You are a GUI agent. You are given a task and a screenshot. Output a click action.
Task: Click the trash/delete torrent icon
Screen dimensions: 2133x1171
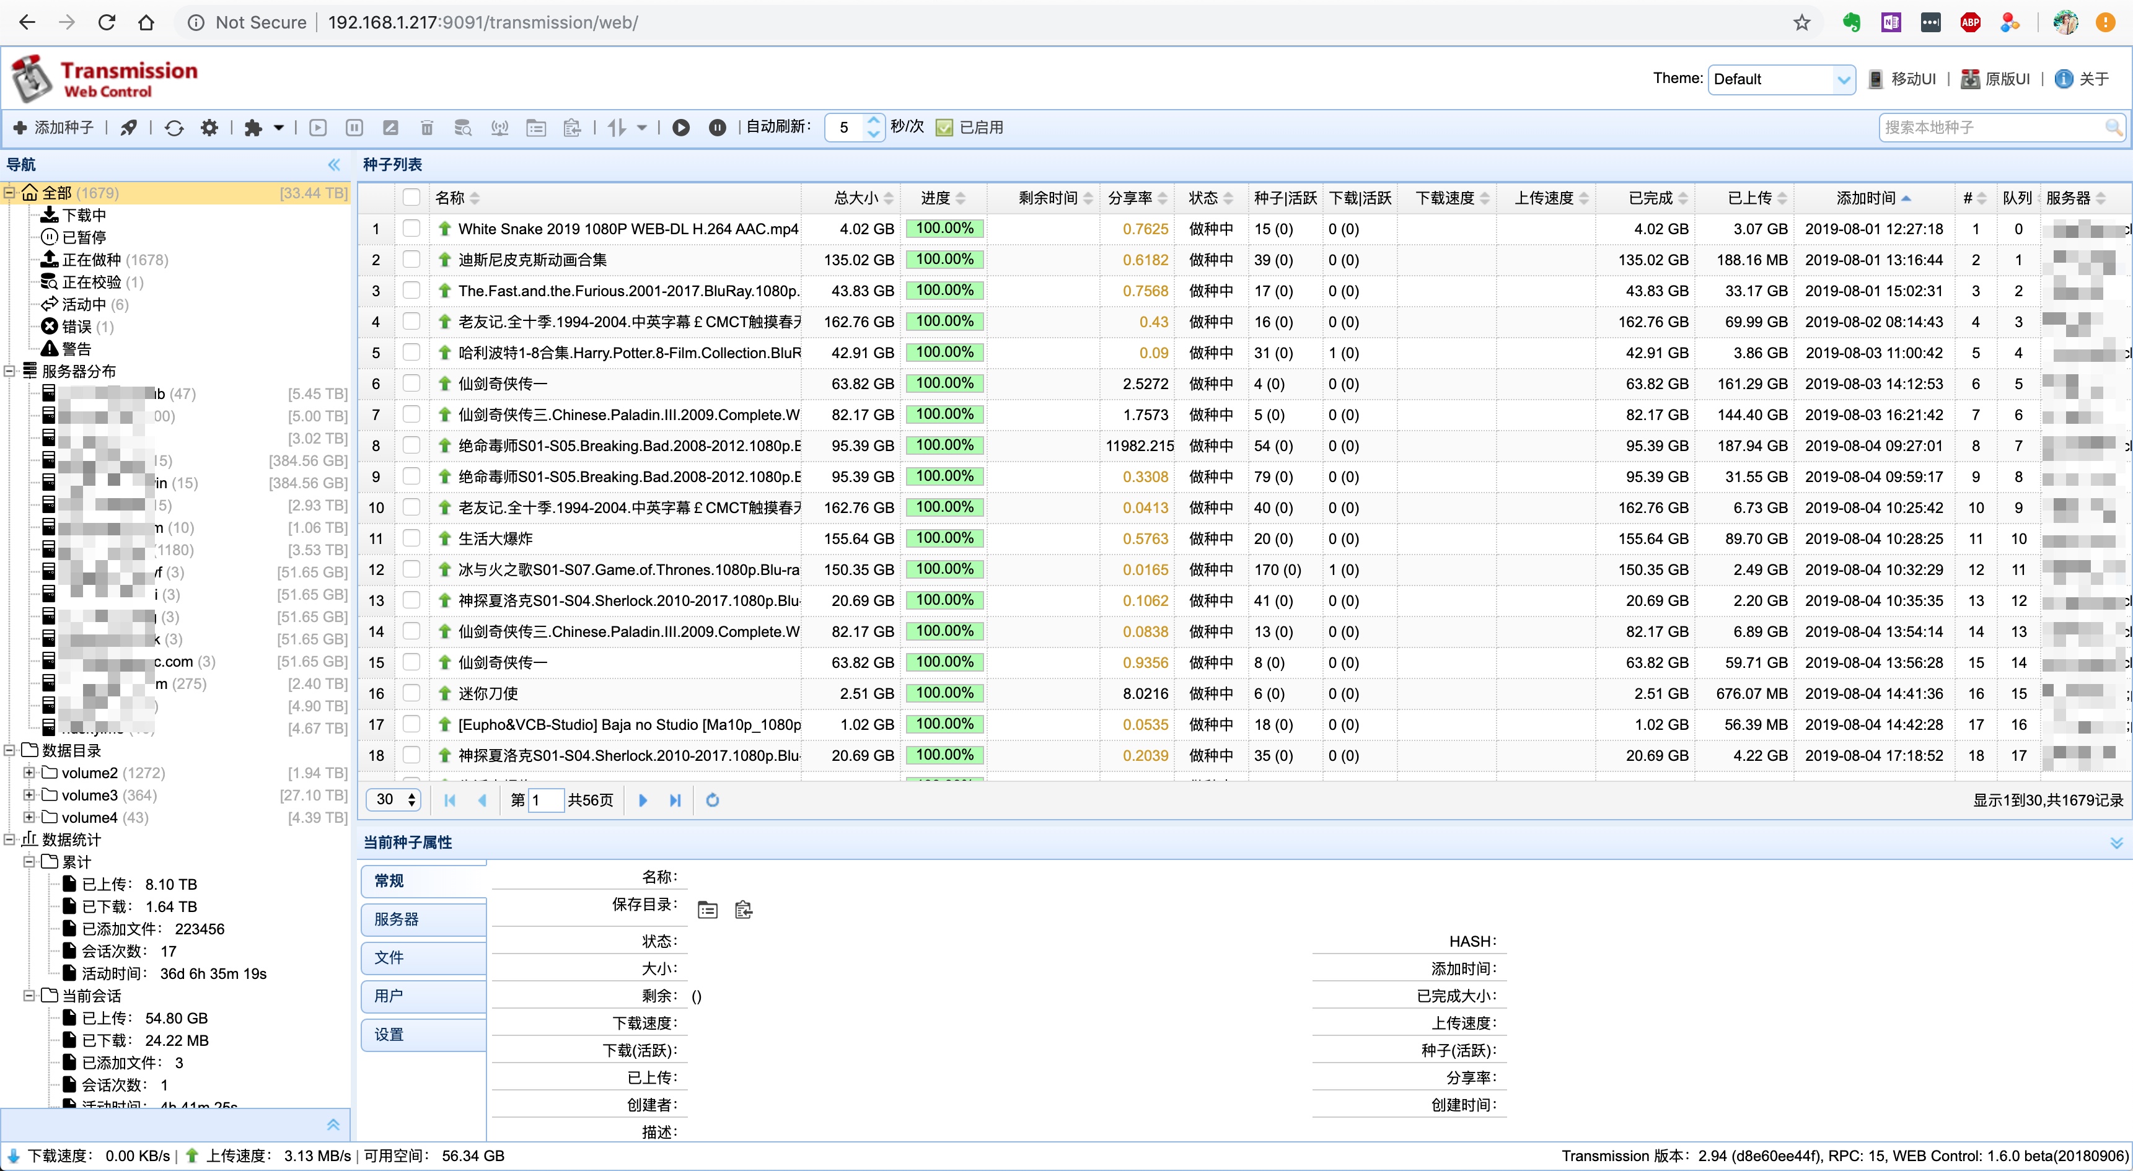(426, 127)
